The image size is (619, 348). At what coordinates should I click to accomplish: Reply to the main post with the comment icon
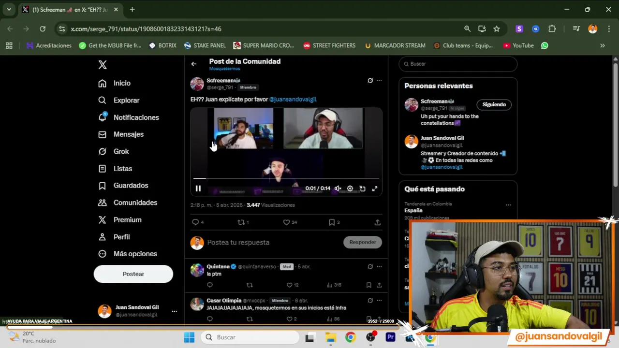[x=195, y=222]
